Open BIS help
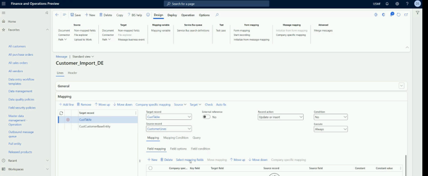Image resolution: width=428 pixels, height=176 pixels. [x=135, y=15]
